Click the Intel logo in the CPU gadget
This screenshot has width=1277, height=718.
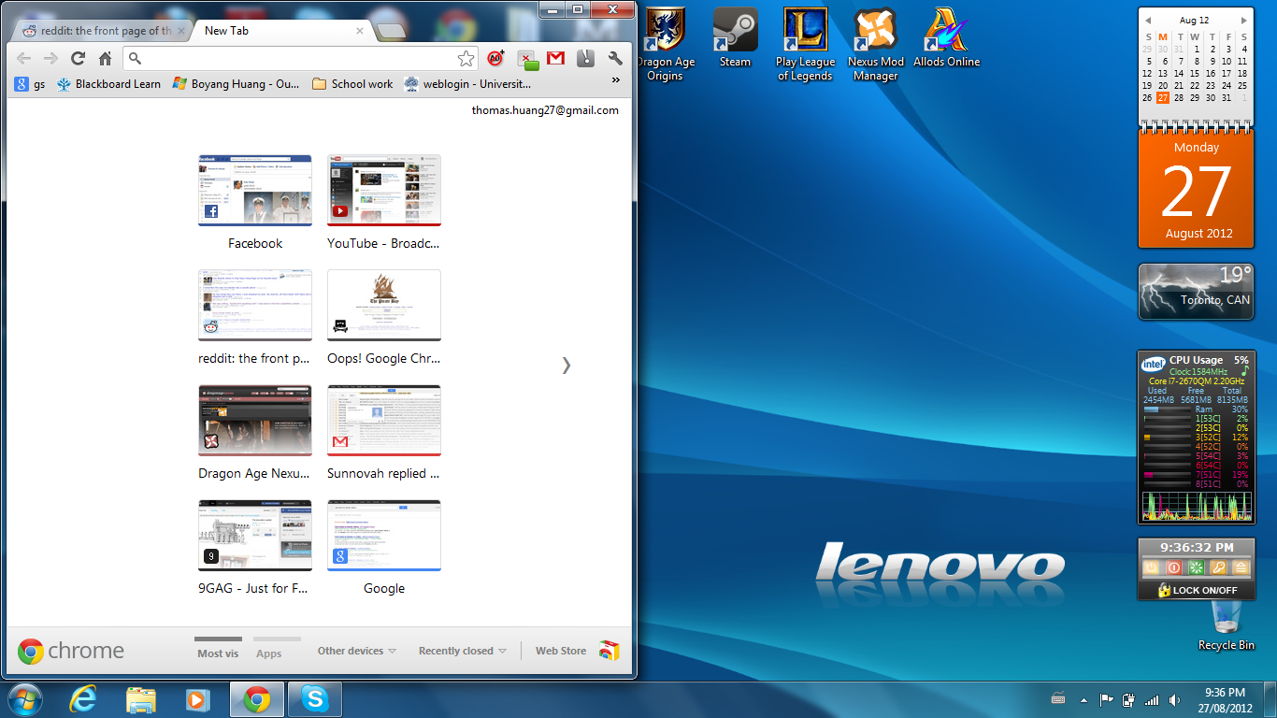(x=1154, y=363)
